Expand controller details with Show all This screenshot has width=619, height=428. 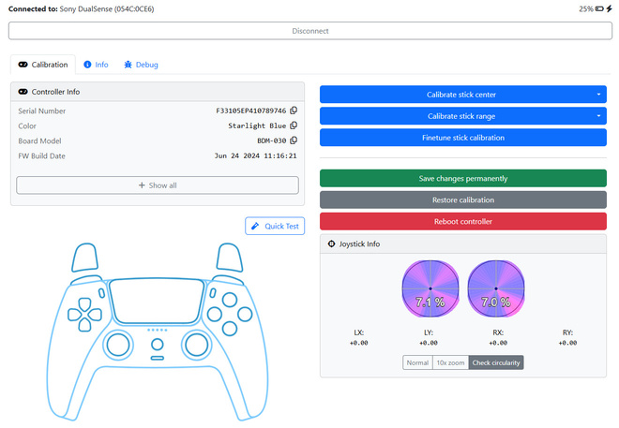[158, 185]
